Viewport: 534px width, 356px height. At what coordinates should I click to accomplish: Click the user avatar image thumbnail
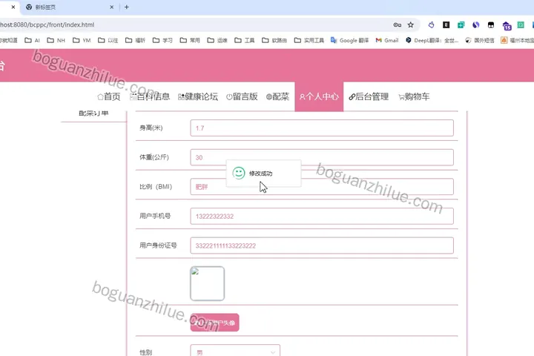coord(208,283)
